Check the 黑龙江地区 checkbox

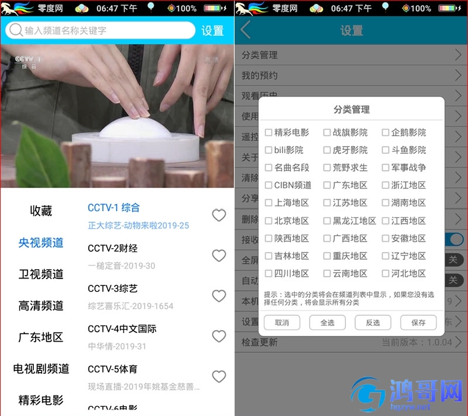tap(327, 221)
